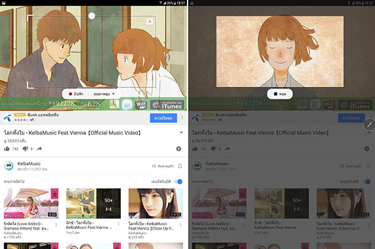
Task: Open the 50+ mix playlist thumbnail, left screen
Action: point(94,203)
